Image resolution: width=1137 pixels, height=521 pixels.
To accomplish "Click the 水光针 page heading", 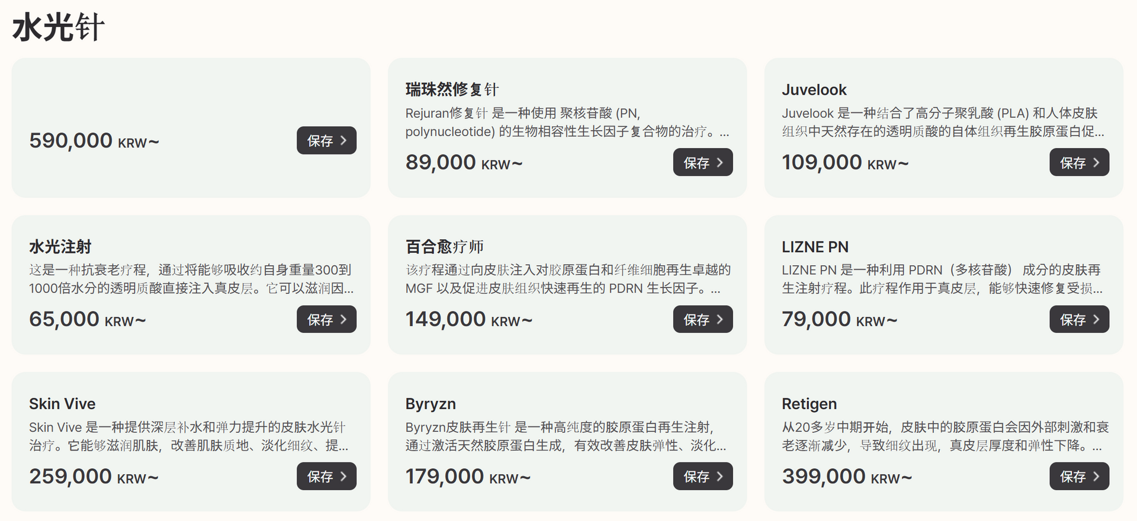I will coord(58,28).
